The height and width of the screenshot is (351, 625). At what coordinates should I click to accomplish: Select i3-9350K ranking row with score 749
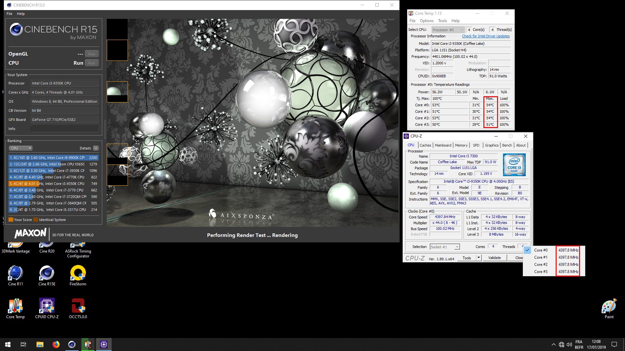pos(53,184)
